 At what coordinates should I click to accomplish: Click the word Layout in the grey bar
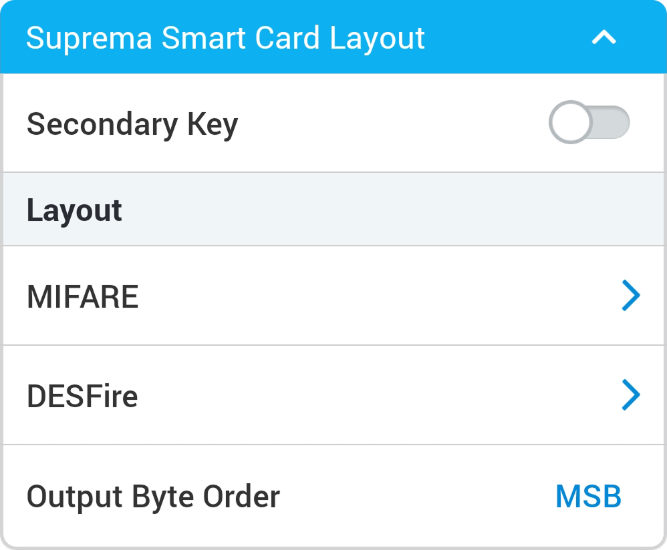pos(74,210)
